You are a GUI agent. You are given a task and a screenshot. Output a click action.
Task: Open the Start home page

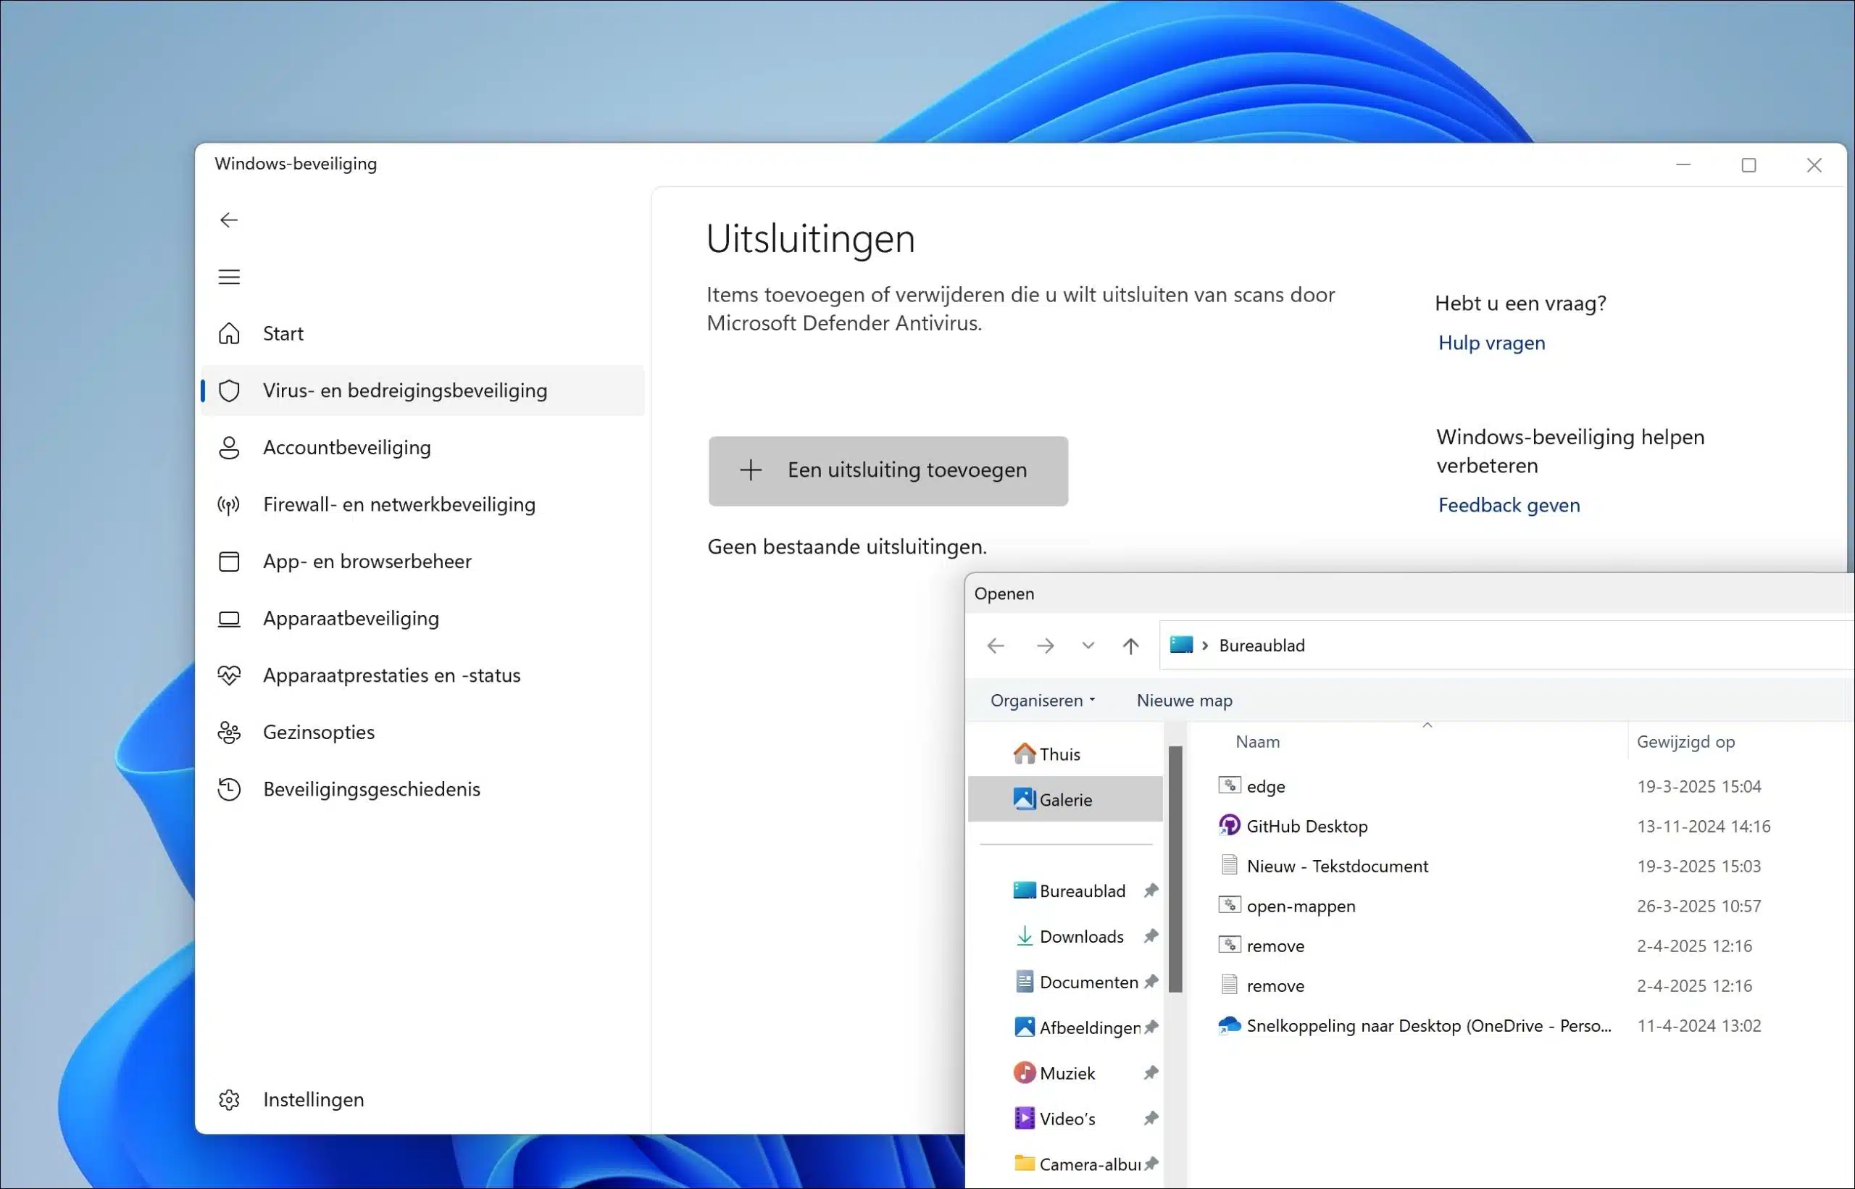click(x=423, y=333)
